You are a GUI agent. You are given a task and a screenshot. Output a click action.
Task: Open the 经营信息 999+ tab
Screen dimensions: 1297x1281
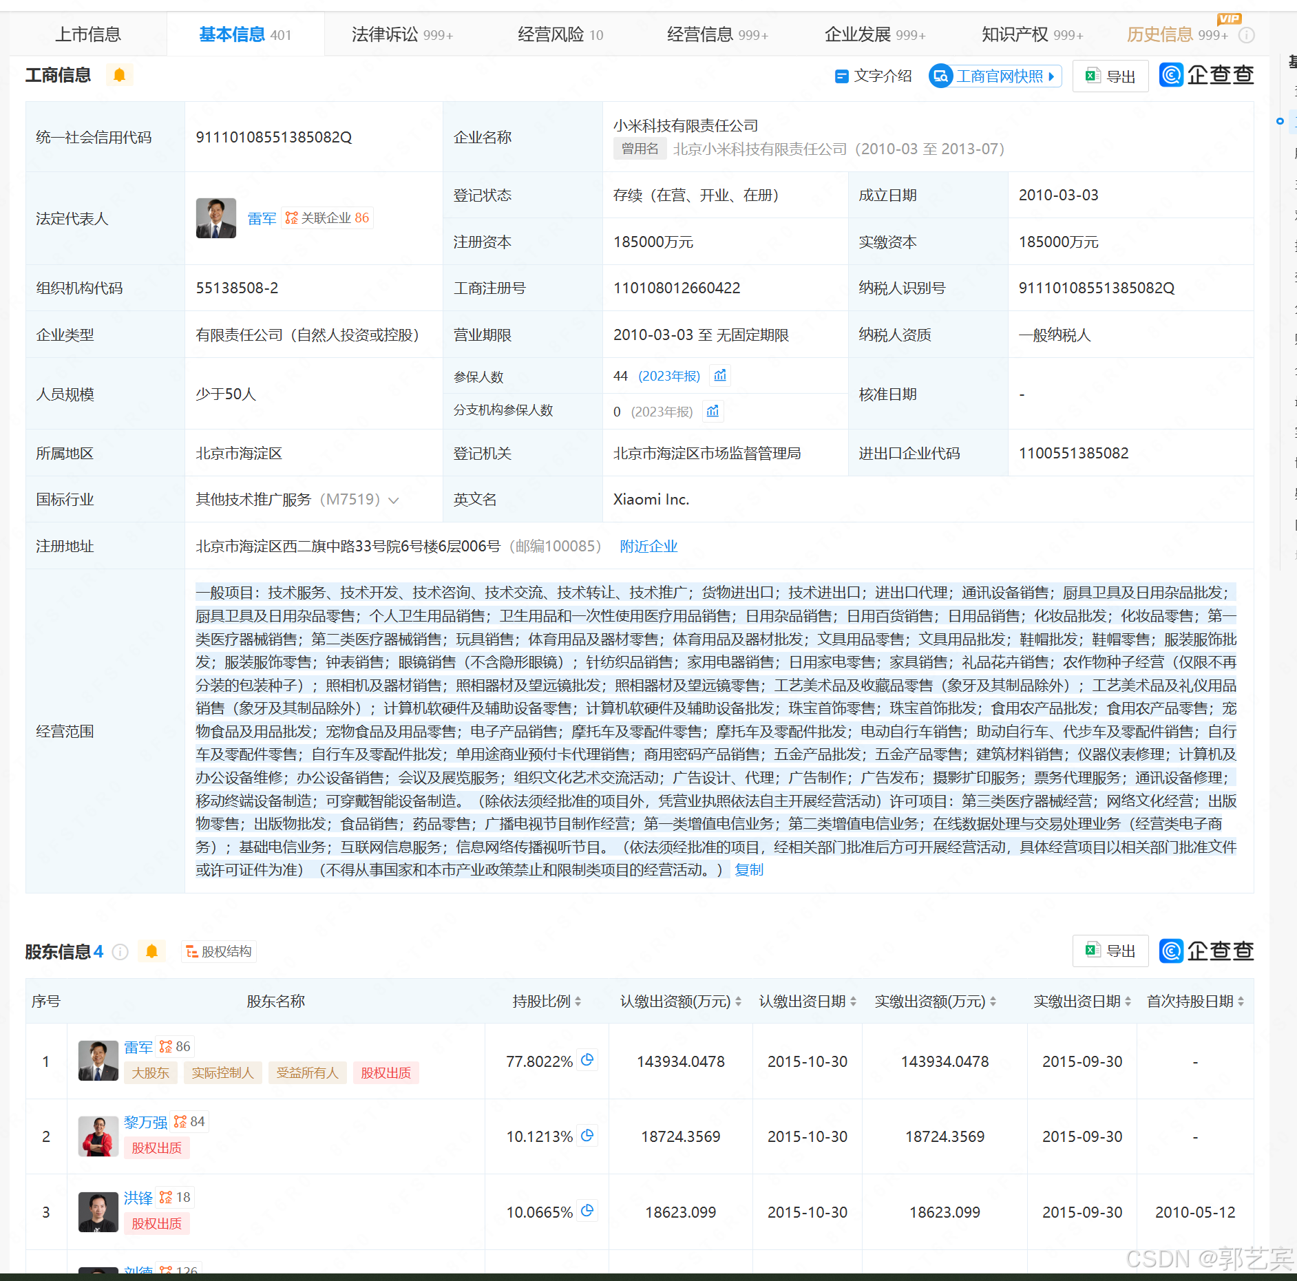point(717,34)
